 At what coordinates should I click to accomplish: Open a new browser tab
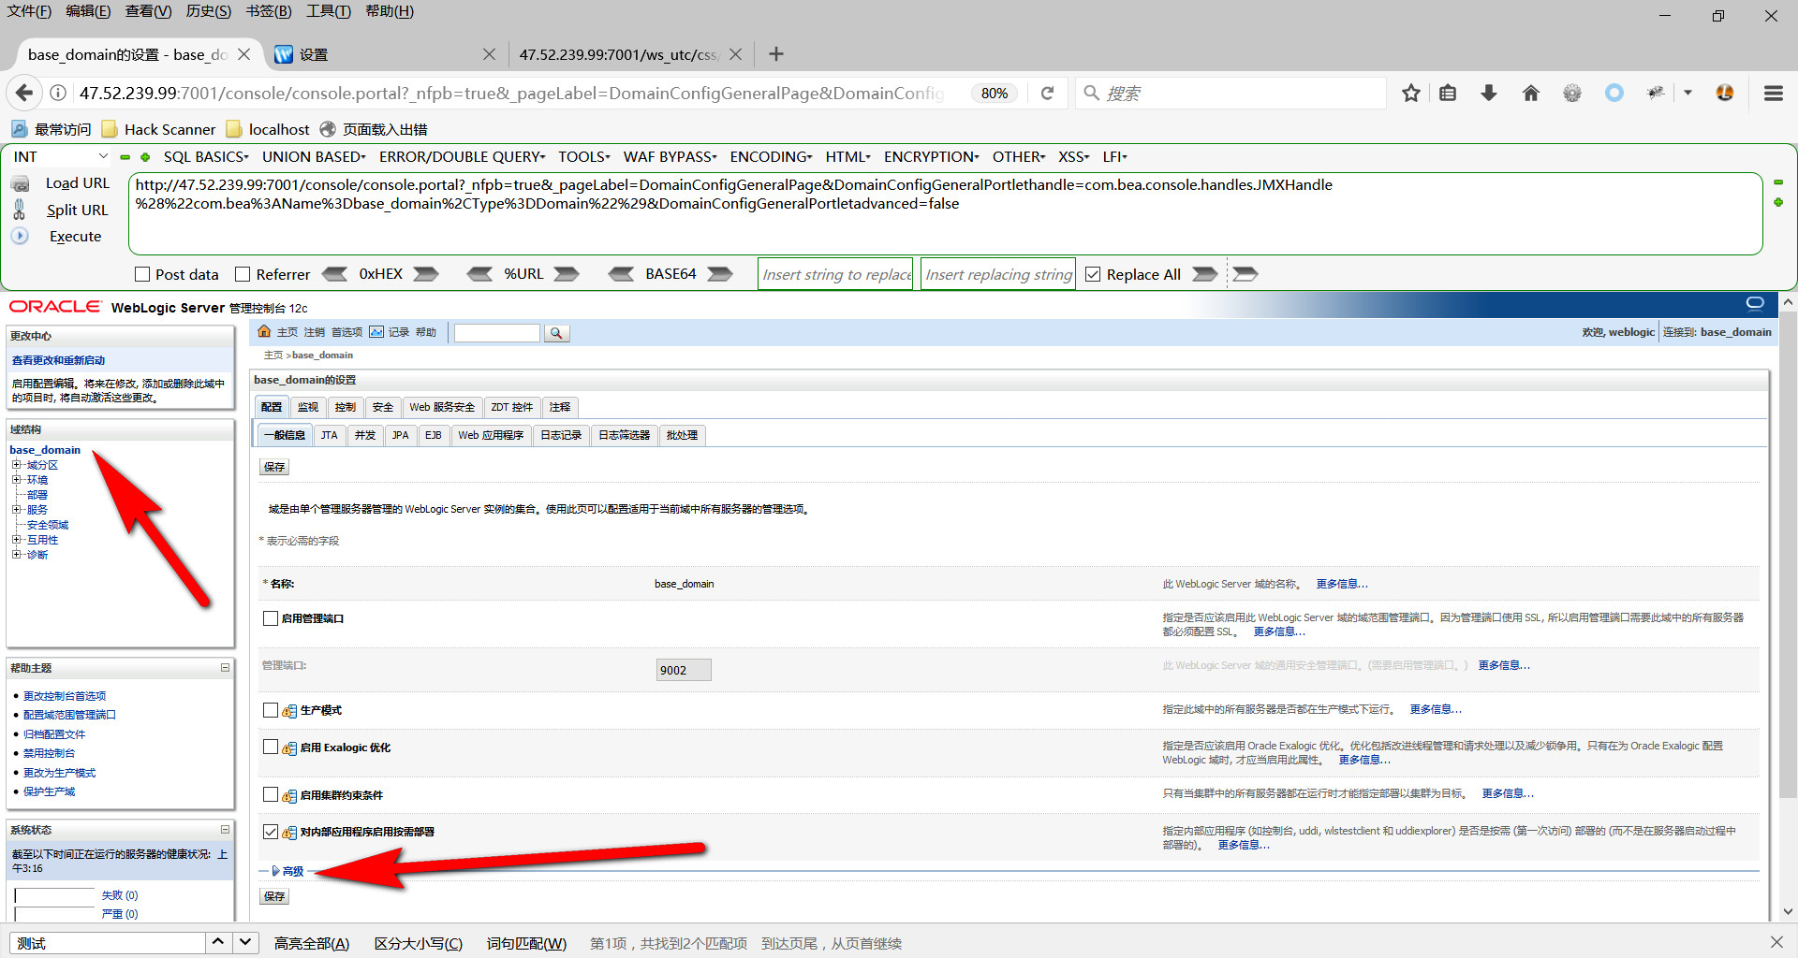click(x=776, y=54)
